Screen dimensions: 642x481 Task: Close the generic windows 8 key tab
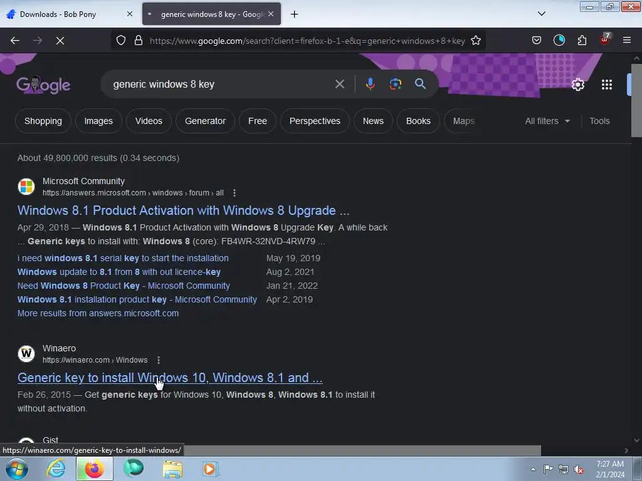click(x=271, y=14)
